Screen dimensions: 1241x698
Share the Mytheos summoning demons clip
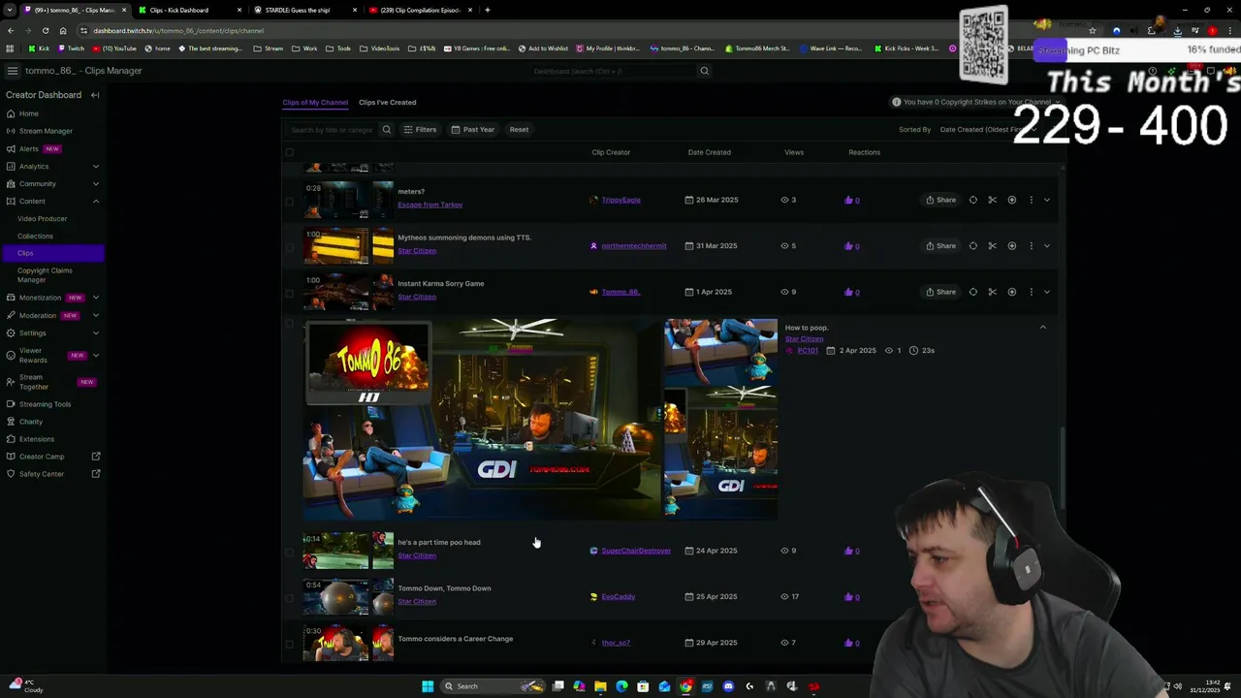940,246
